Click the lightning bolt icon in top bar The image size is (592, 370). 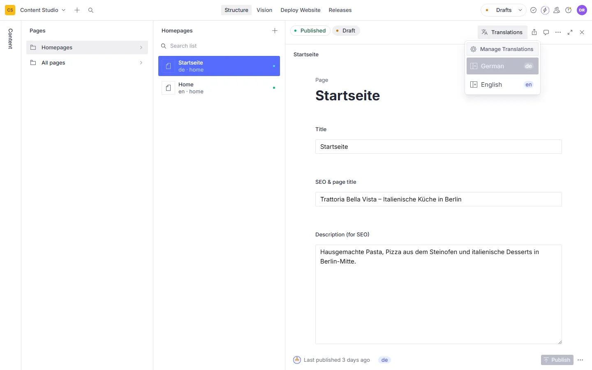tap(545, 10)
